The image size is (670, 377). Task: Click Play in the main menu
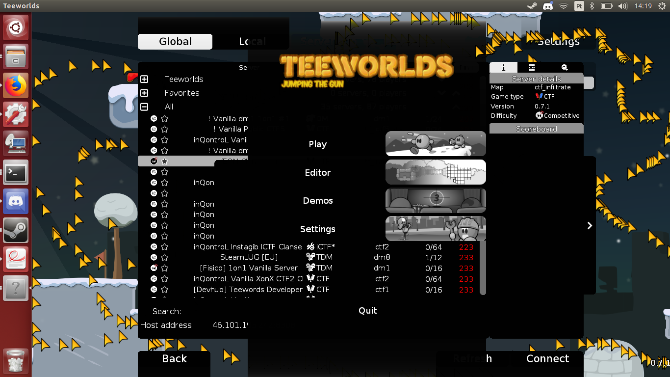click(317, 144)
